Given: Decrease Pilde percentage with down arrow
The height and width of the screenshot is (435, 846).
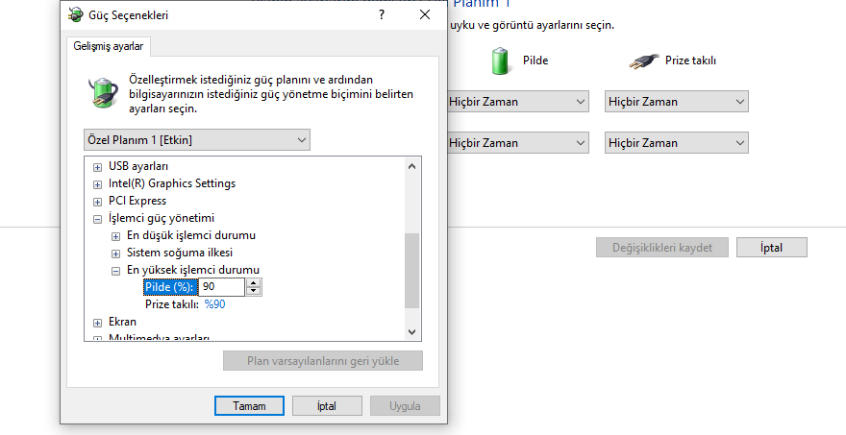Looking at the screenshot, I should 254,291.
